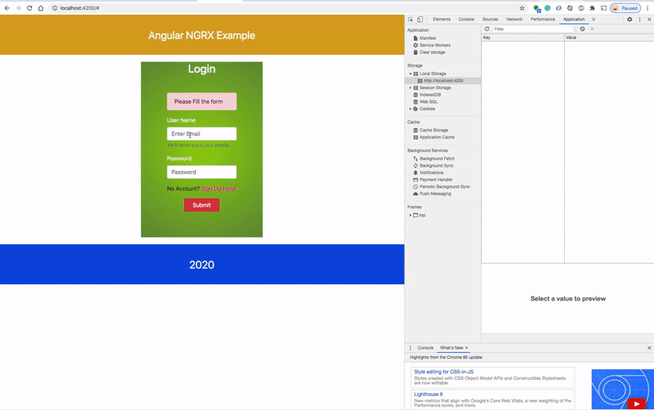This screenshot has width=654, height=410.
Task: Open the cast media icon
Action: click(603, 8)
